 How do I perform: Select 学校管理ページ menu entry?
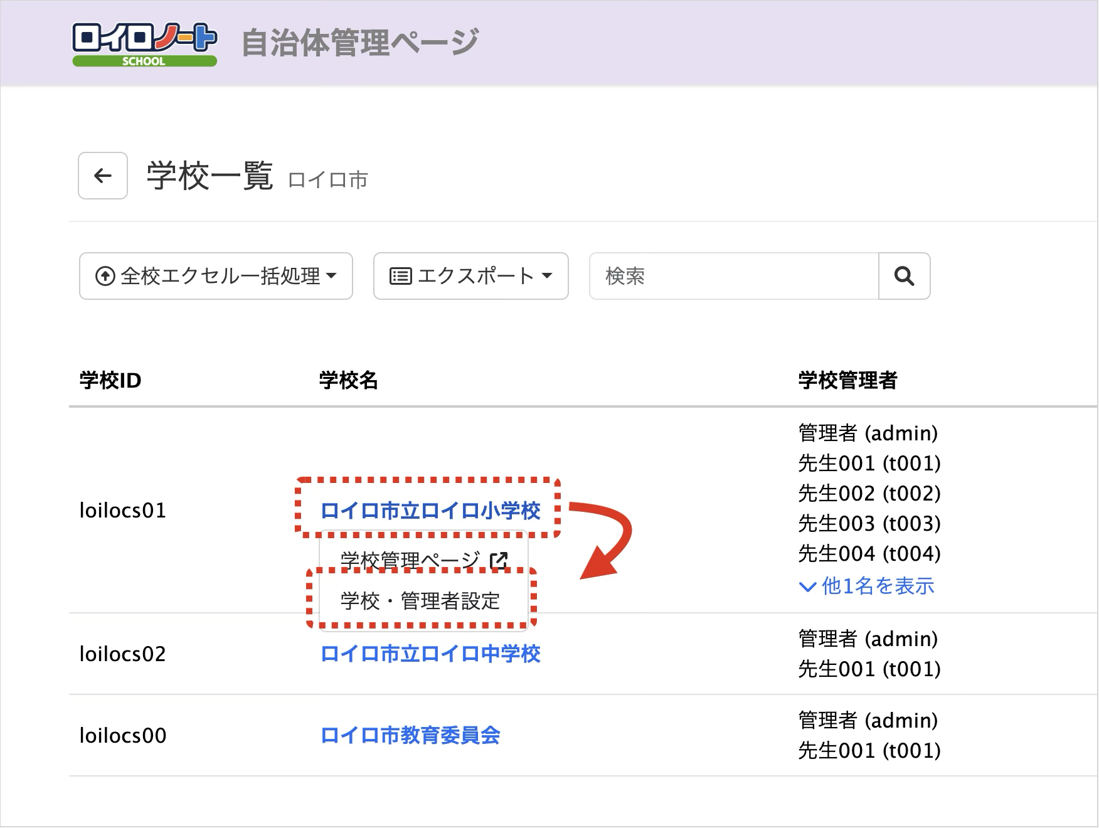coord(424,560)
